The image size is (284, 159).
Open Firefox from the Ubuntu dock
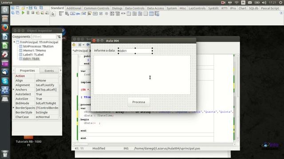click(x=5, y=27)
